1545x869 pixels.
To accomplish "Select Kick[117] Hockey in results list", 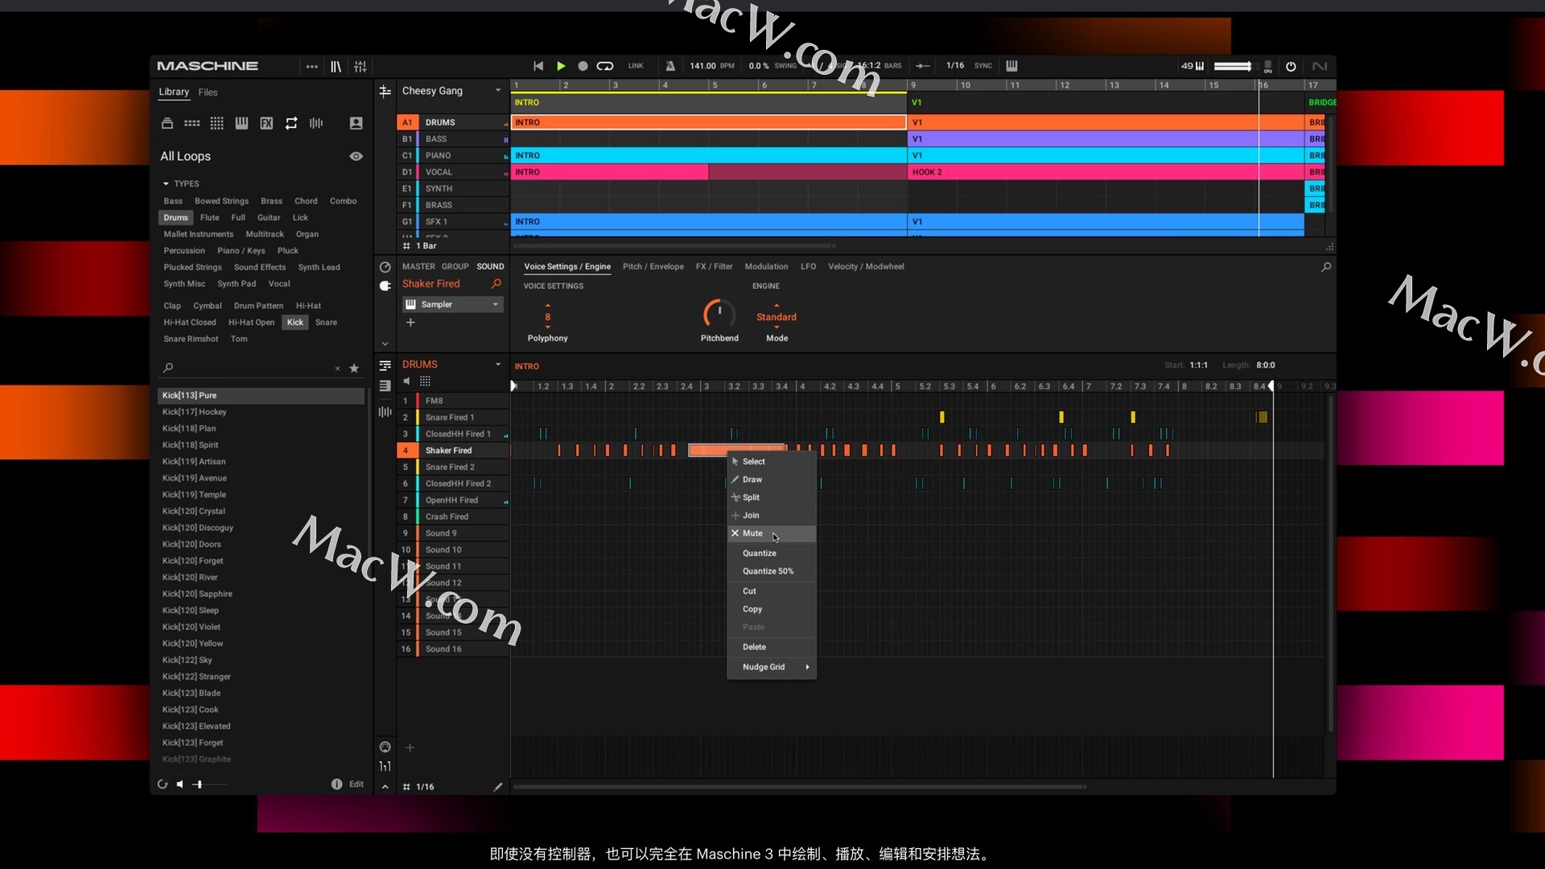I will 261,412.
